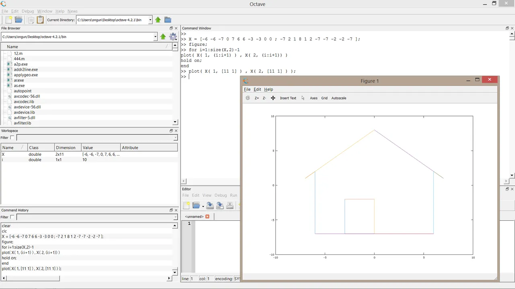Click Z+ zoom in on Figure 1

257,98
